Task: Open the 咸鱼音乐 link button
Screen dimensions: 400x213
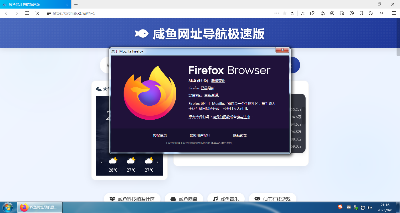Action: click(226, 198)
